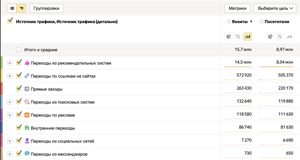Sort by the Посетители column header
Screen dimensions: 300x160
coord(277,22)
